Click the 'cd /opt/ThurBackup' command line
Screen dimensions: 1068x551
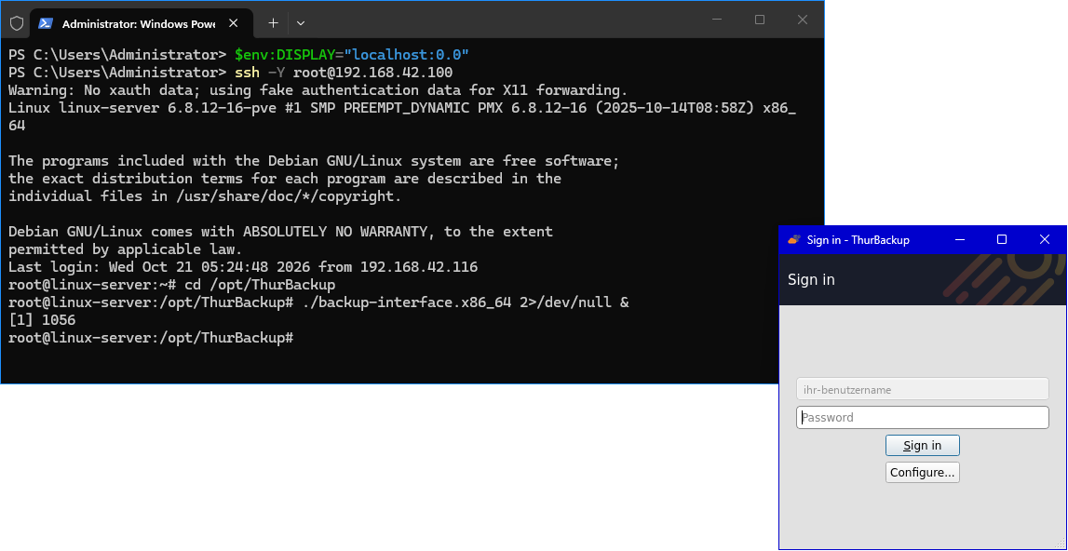click(260, 285)
